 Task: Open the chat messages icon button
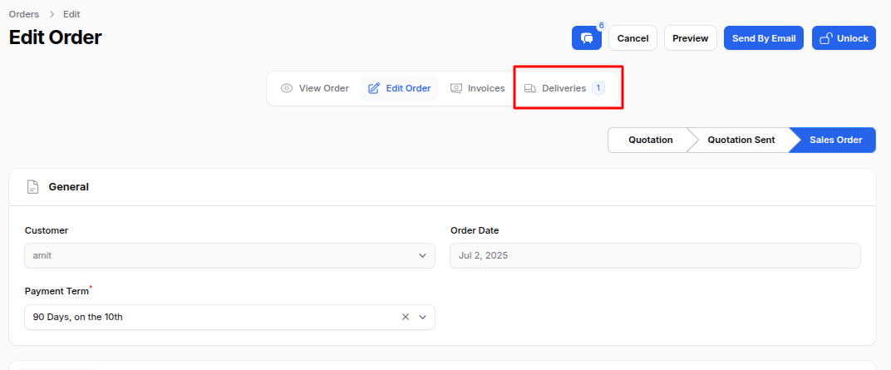click(587, 38)
